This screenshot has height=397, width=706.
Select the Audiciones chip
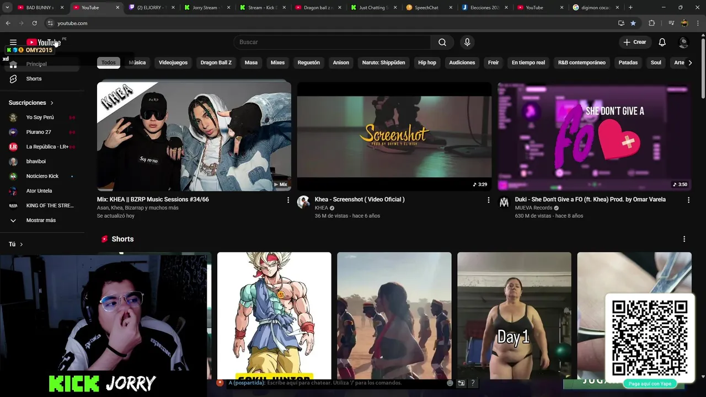(x=462, y=63)
